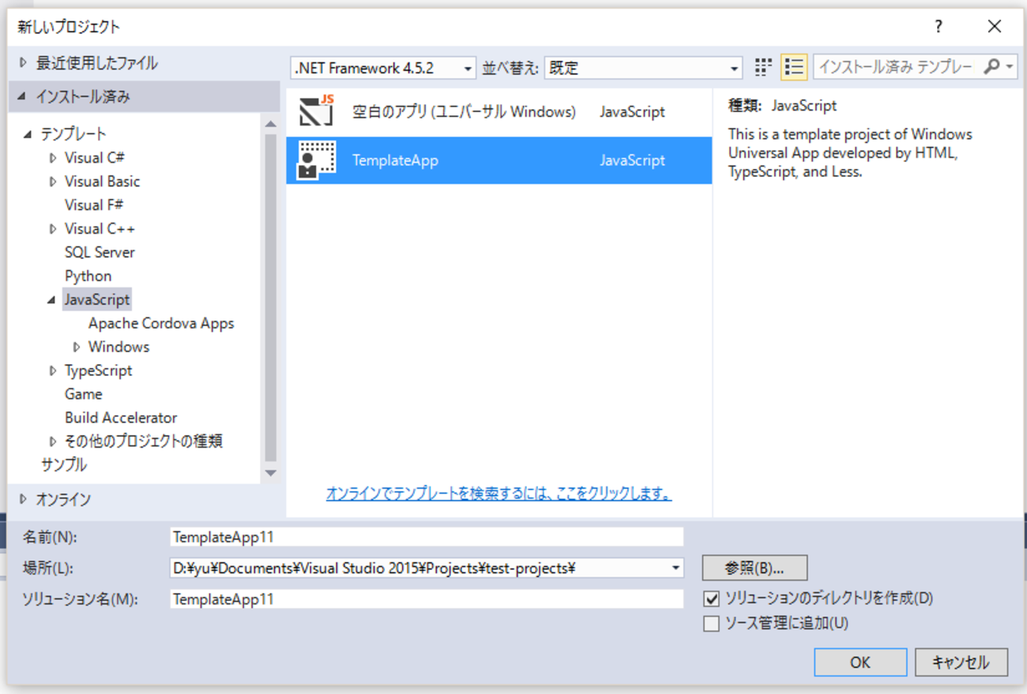Expand the Visual Basic node arrow
The image size is (1027, 694).
coord(53,182)
